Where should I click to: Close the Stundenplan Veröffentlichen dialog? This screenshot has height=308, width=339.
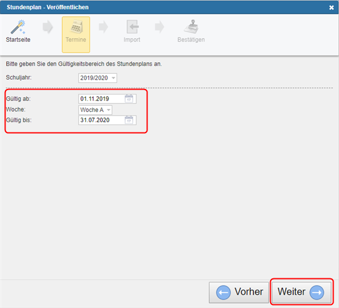point(331,8)
